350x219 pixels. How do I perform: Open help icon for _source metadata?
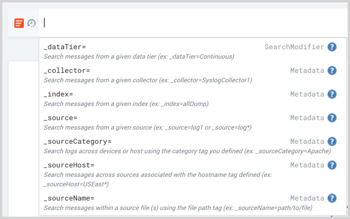(x=332, y=118)
